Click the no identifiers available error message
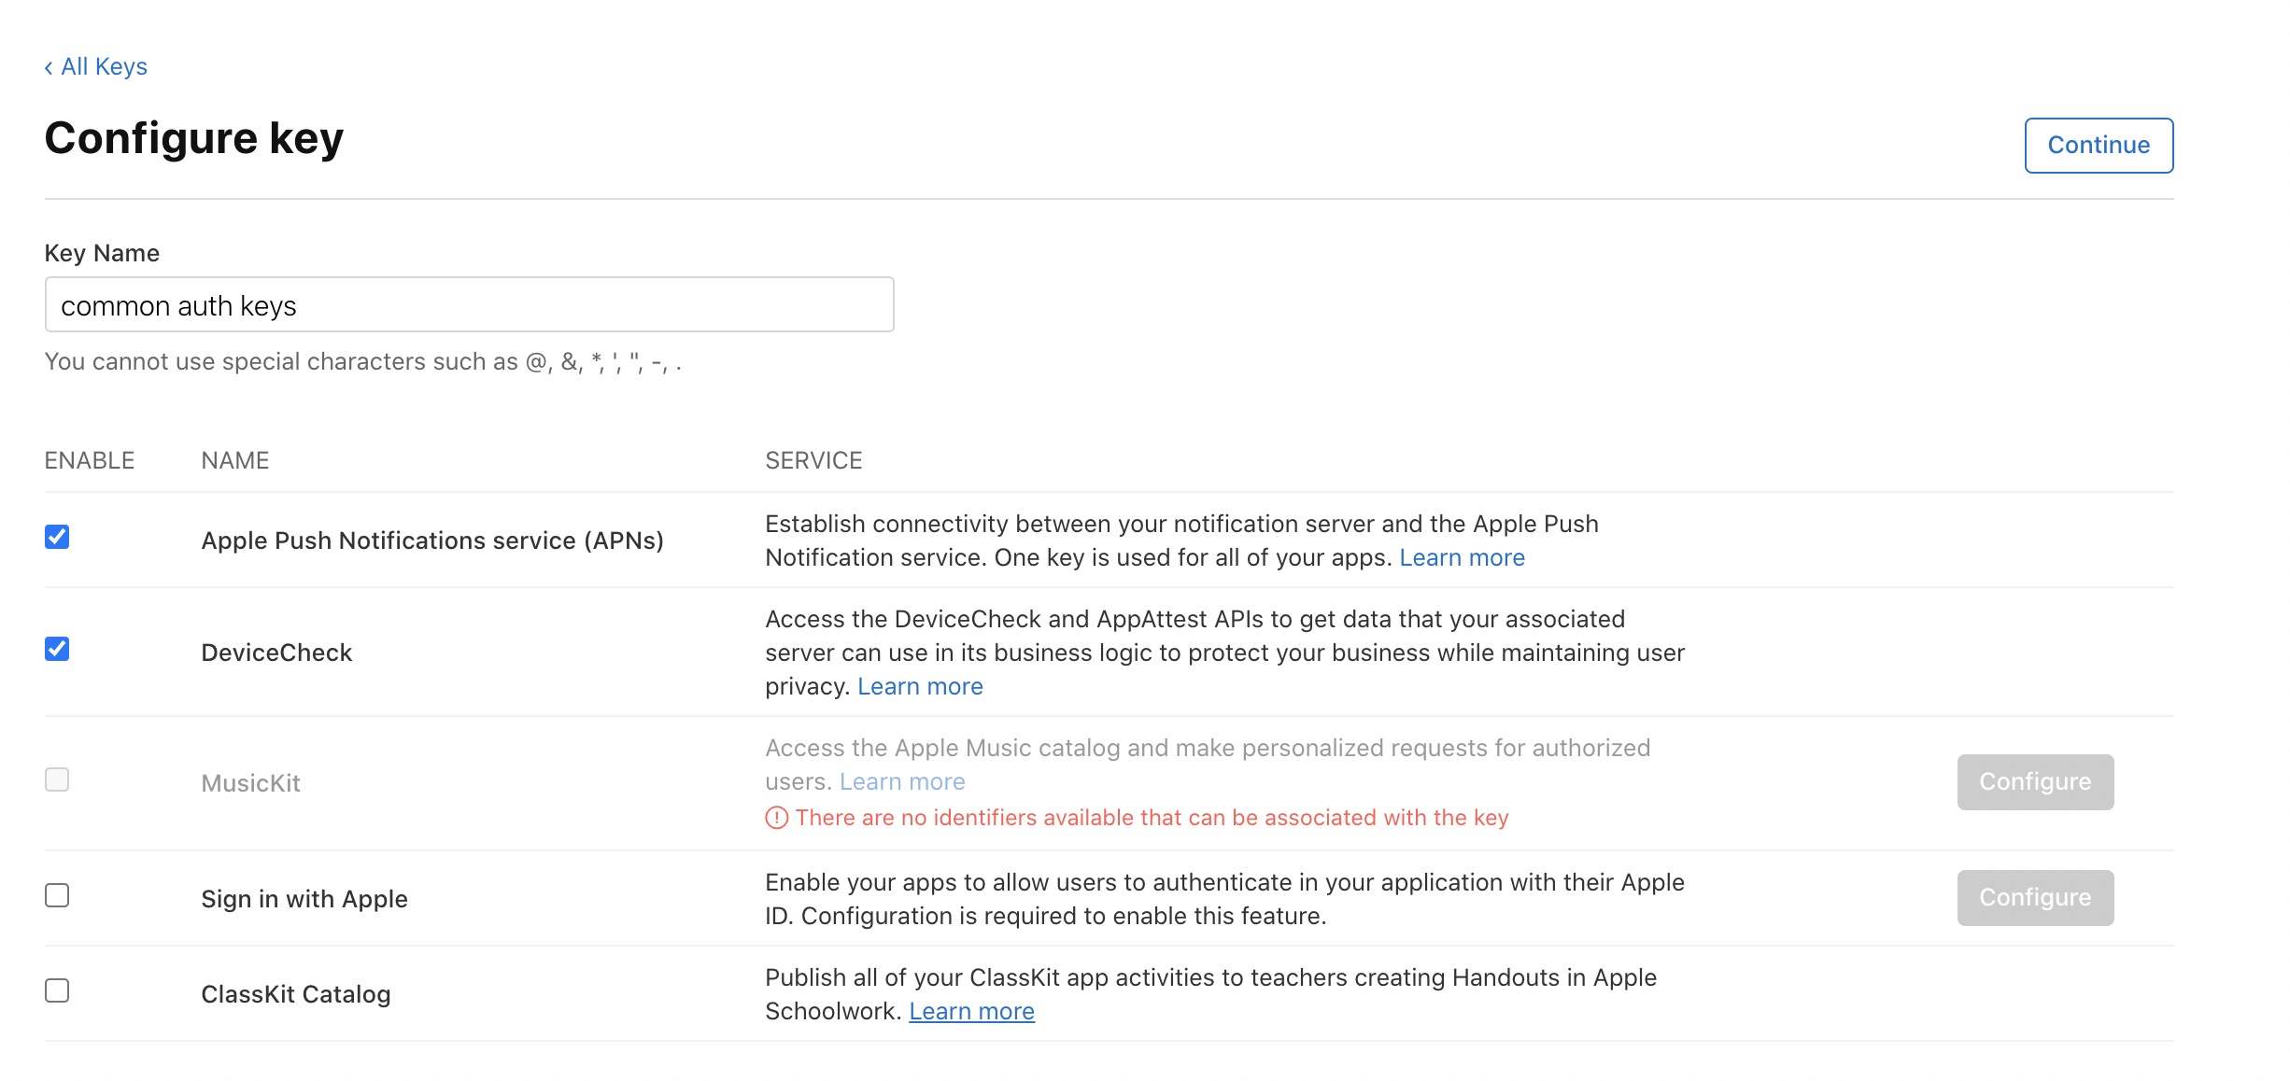 [x=1152, y=818]
